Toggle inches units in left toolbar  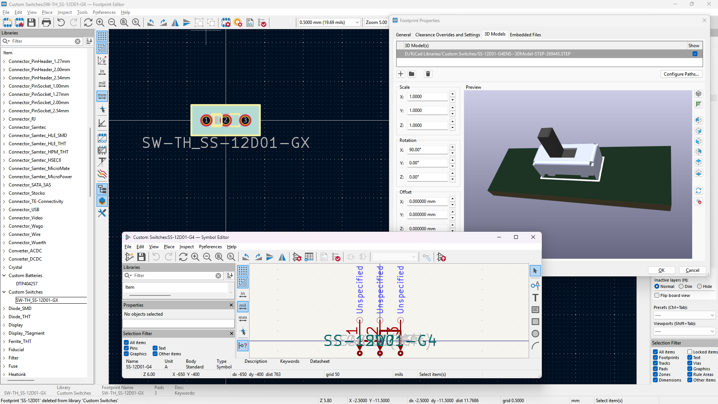102,72
